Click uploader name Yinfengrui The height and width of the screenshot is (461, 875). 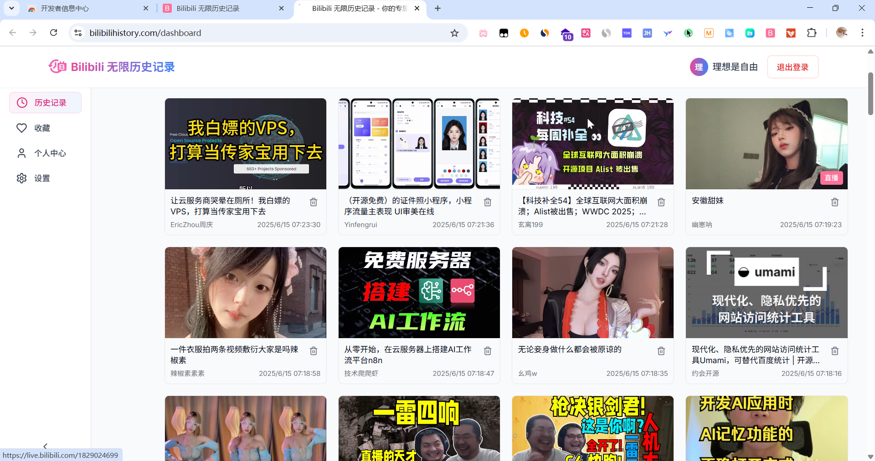tap(360, 225)
